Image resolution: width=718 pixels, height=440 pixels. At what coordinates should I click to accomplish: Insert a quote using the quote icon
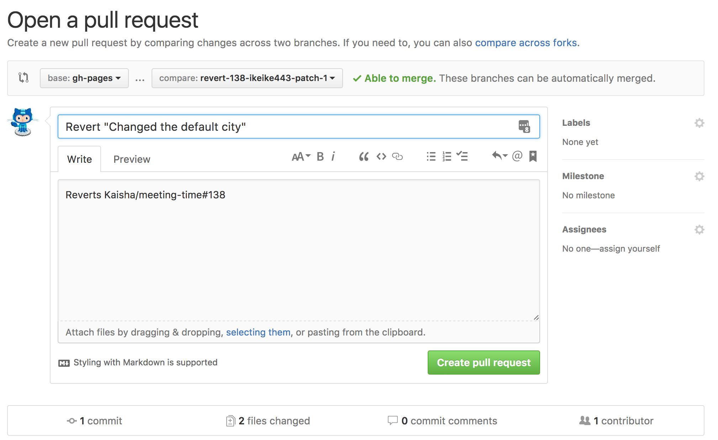pyautogui.click(x=364, y=156)
